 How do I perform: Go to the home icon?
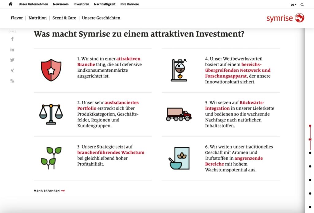click(11, 4)
